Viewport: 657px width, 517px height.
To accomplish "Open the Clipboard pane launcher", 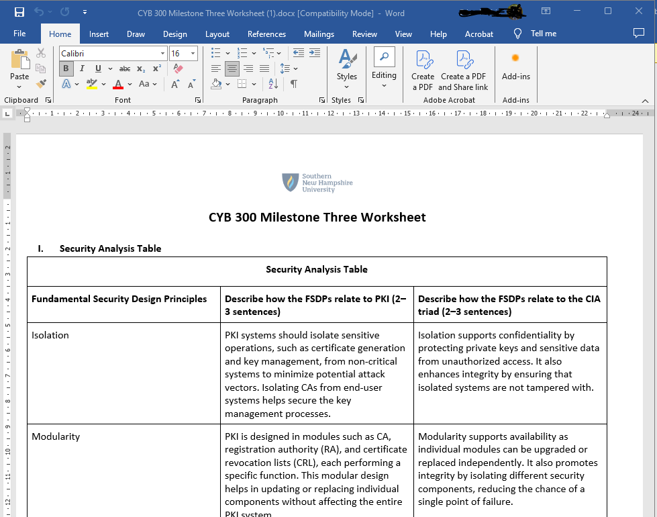I will click(x=48, y=100).
